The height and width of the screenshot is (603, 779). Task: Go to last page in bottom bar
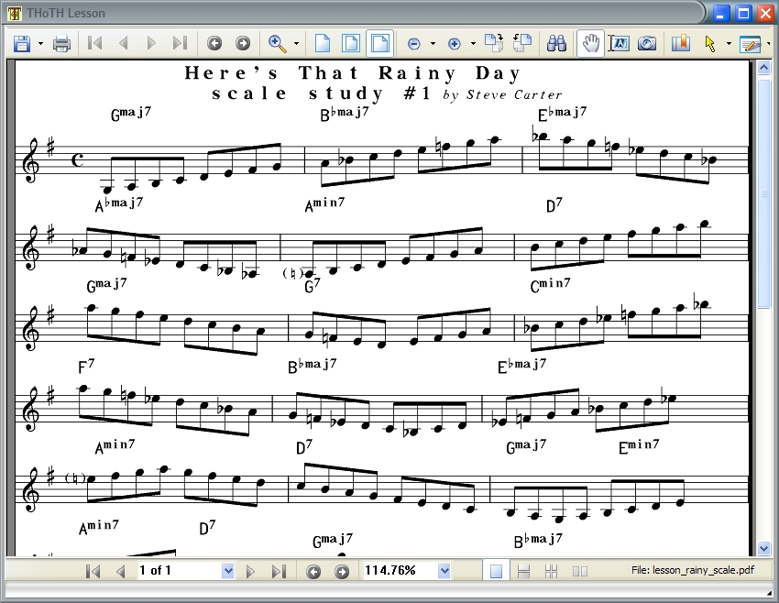(x=279, y=571)
